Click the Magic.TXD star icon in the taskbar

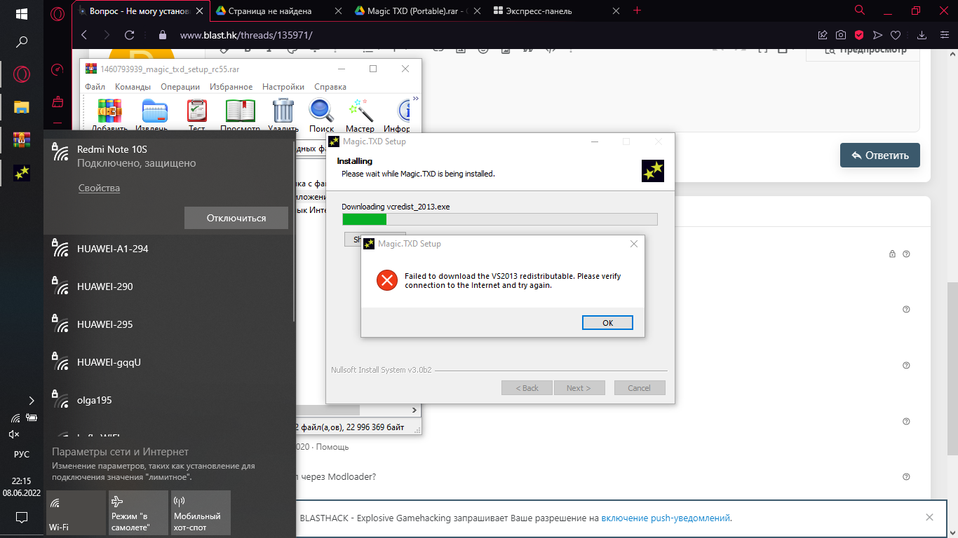pos(22,172)
